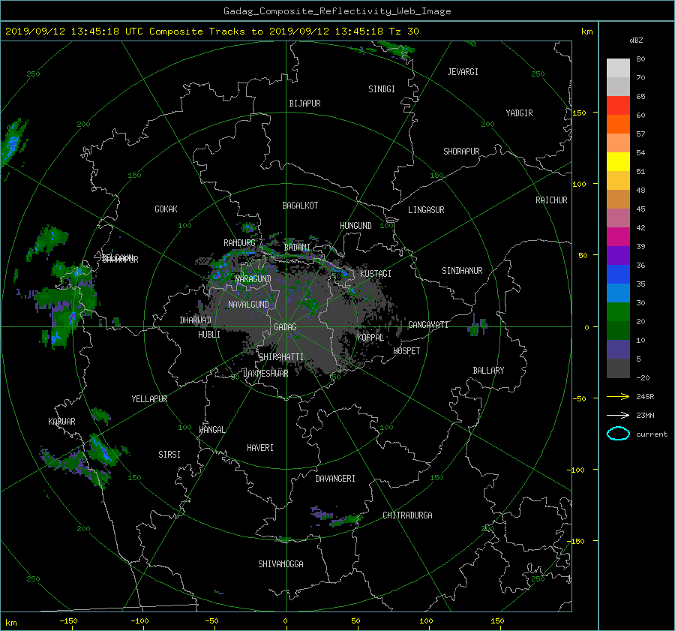Click the 150 km right axis tick
Viewport: 675px width, 631px height.
(579, 113)
